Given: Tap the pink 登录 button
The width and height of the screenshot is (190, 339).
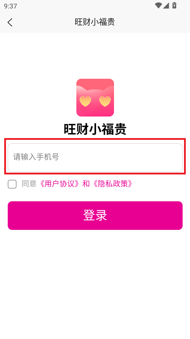Looking at the screenshot, I should (95, 215).
